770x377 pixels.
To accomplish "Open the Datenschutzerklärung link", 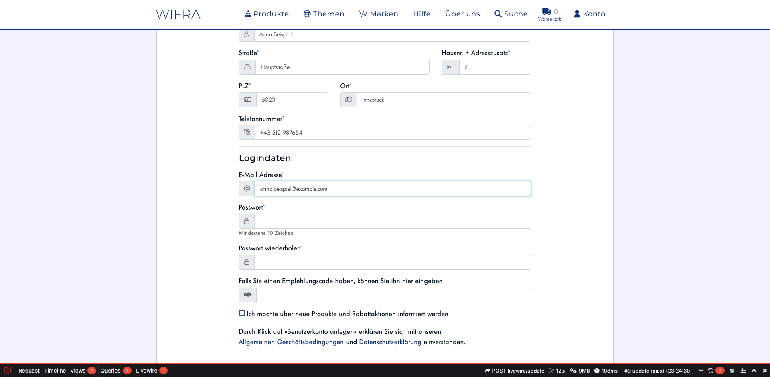I will (x=390, y=342).
